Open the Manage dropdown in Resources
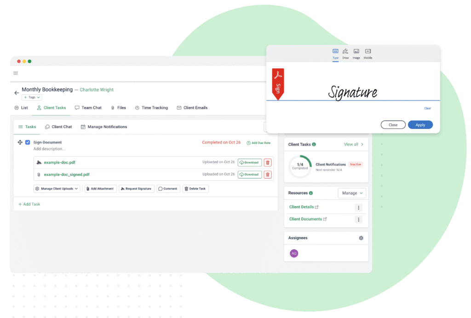The height and width of the screenshot is (318, 471). [x=352, y=193]
